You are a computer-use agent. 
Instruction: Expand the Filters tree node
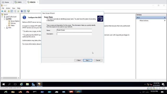pos(7,26)
